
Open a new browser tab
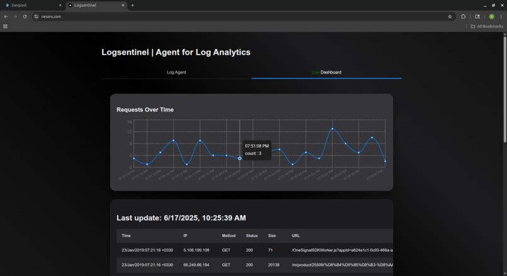pos(133,6)
